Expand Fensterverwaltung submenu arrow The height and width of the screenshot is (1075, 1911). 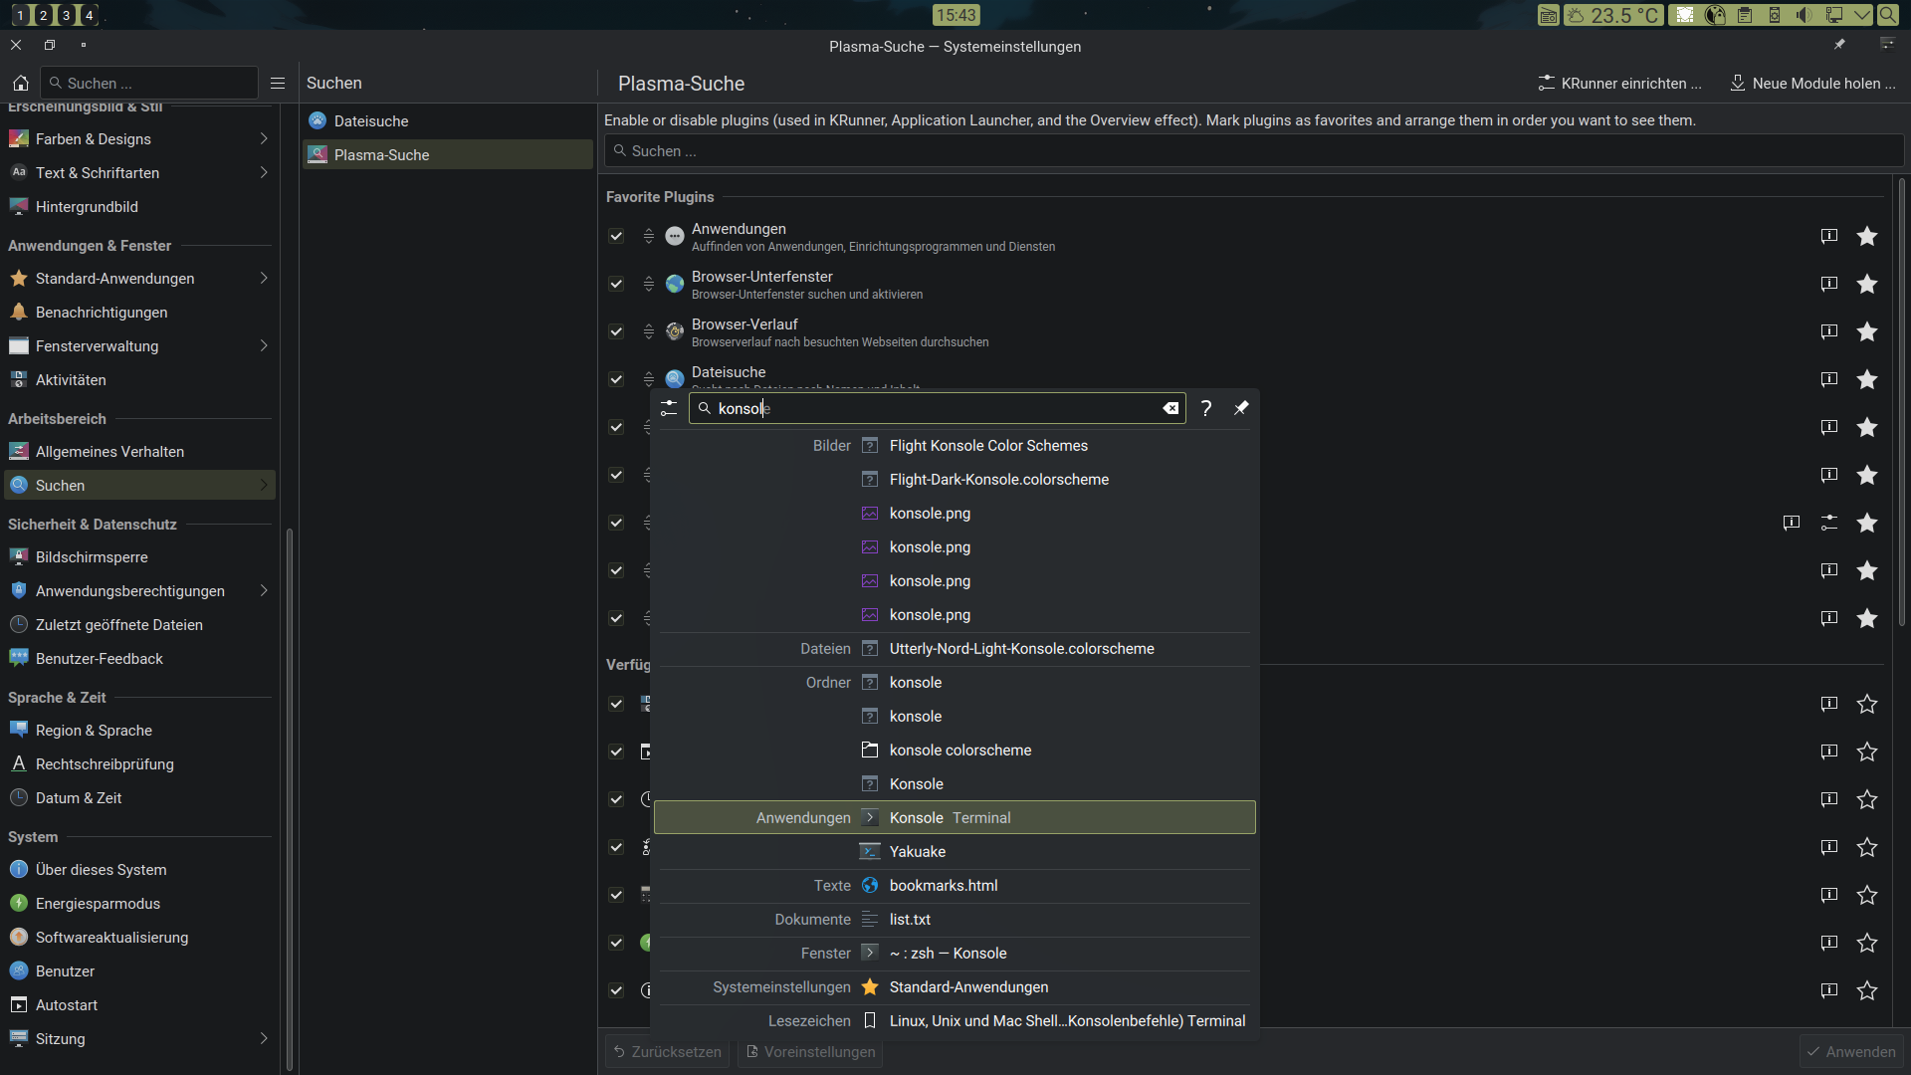[264, 346]
